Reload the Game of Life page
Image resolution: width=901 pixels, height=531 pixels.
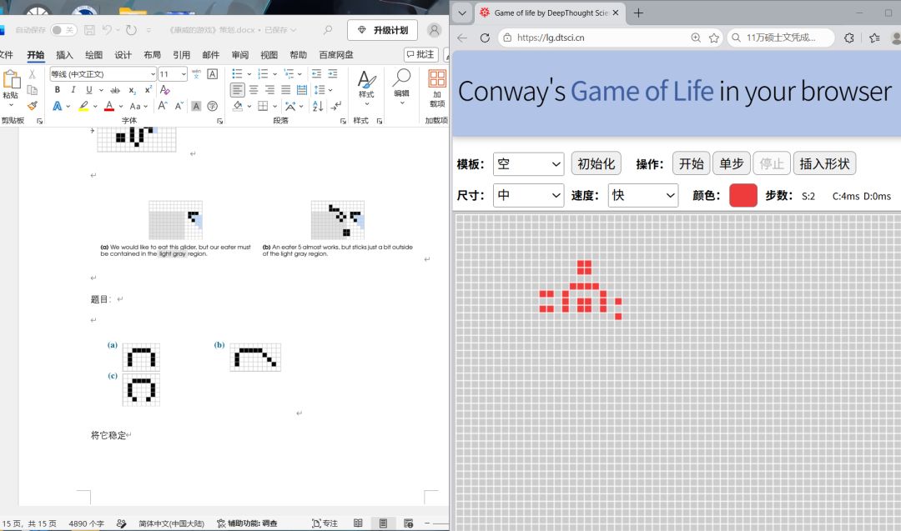point(485,38)
